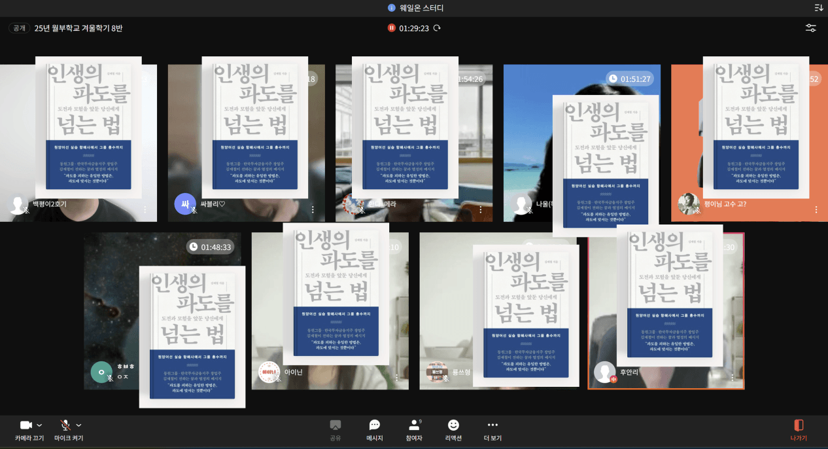
Task: Expand the camera options chevron
Action: [39, 425]
